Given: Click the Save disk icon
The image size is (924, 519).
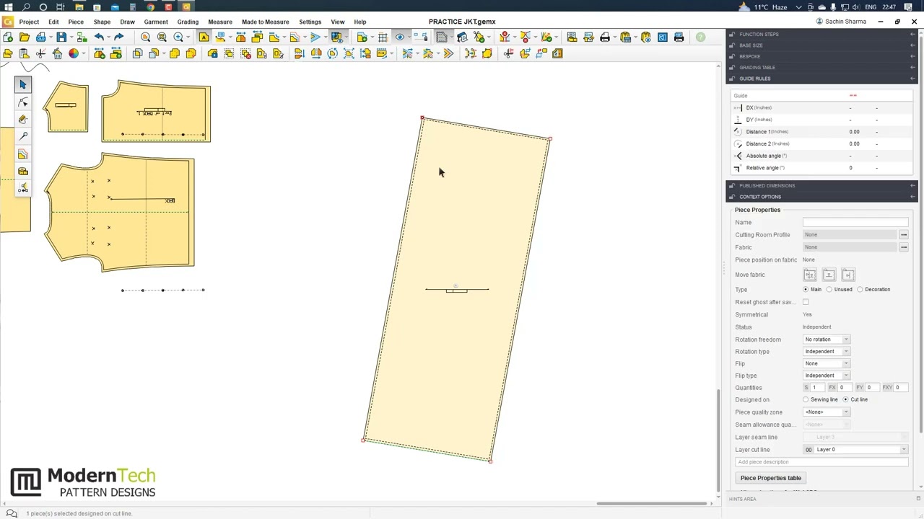Looking at the screenshot, I should coord(61,37).
